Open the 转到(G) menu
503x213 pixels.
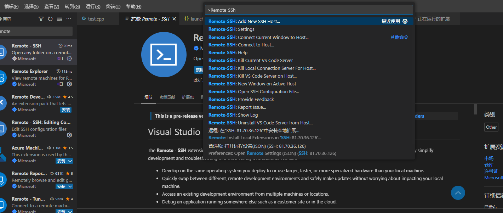click(x=72, y=6)
